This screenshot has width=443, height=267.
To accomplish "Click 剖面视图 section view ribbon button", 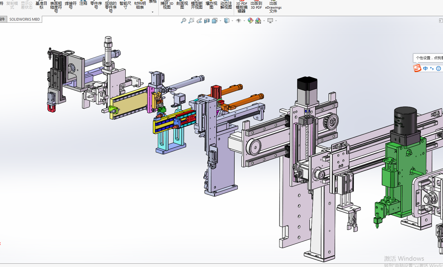I will tap(182, 5).
